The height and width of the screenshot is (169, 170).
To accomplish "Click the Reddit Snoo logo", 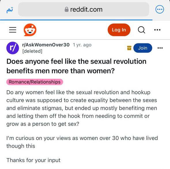I will 30,30.
